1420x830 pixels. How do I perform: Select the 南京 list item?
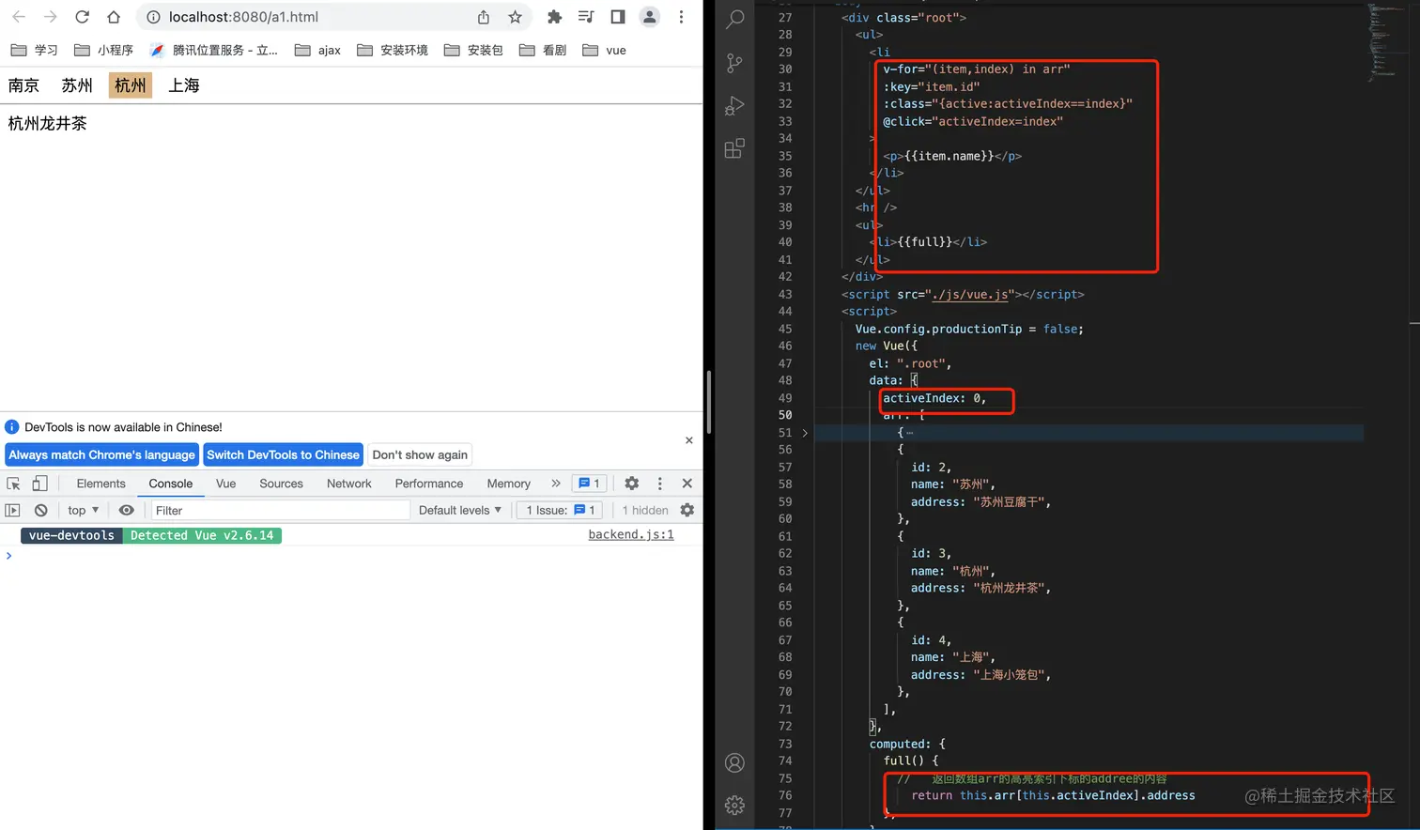pos(23,85)
